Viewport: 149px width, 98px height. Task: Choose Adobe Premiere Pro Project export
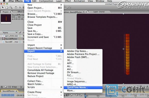[83, 54]
